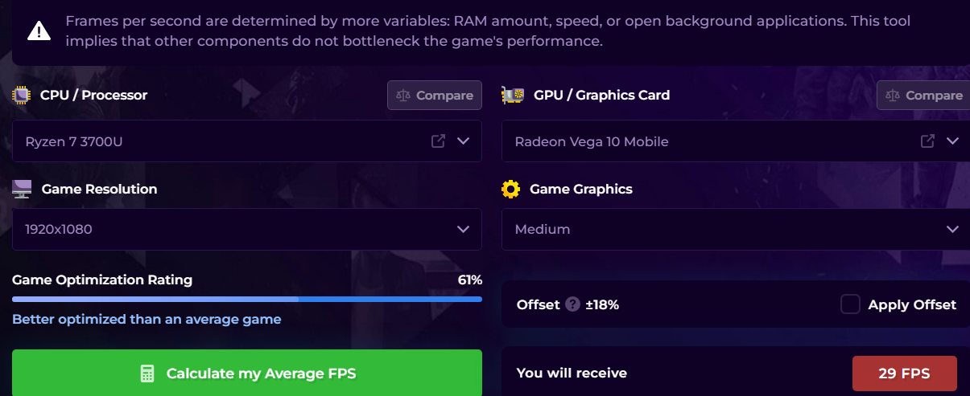Expand the GPU graphics card dropdown
This screenshot has width=970, height=396.
tap(952, 141)
